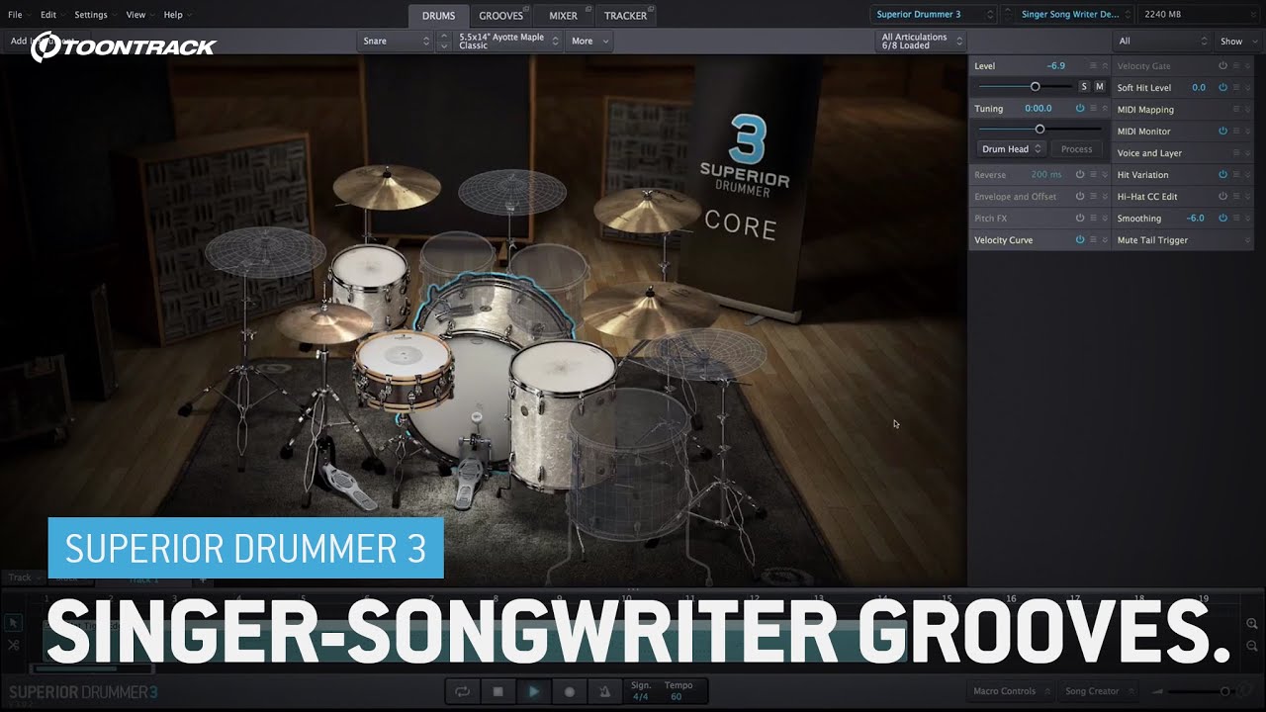Open the Show dropdown
The width and height of the screenshot is (1266, 712).
tap(1237, 41)
